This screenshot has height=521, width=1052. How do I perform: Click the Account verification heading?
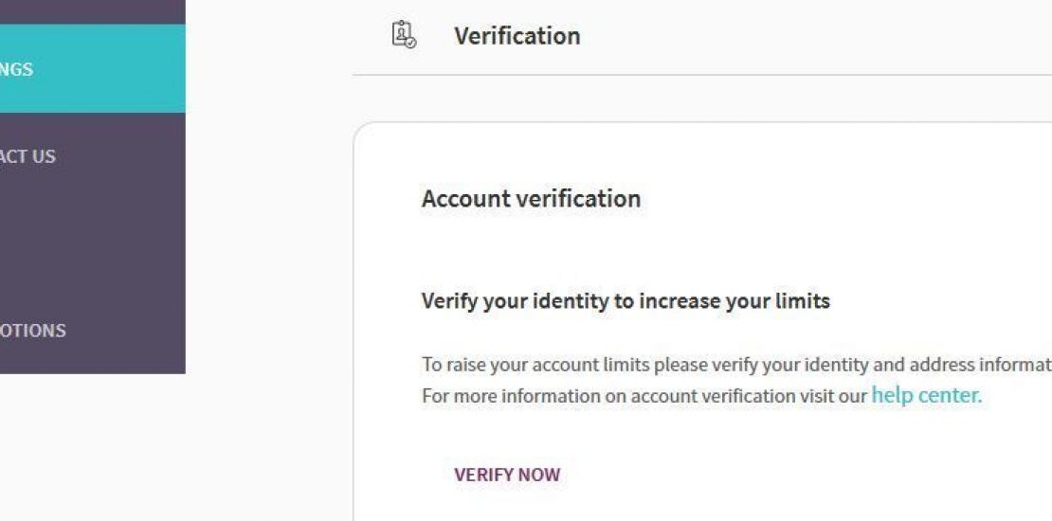(x=531, y=199)
